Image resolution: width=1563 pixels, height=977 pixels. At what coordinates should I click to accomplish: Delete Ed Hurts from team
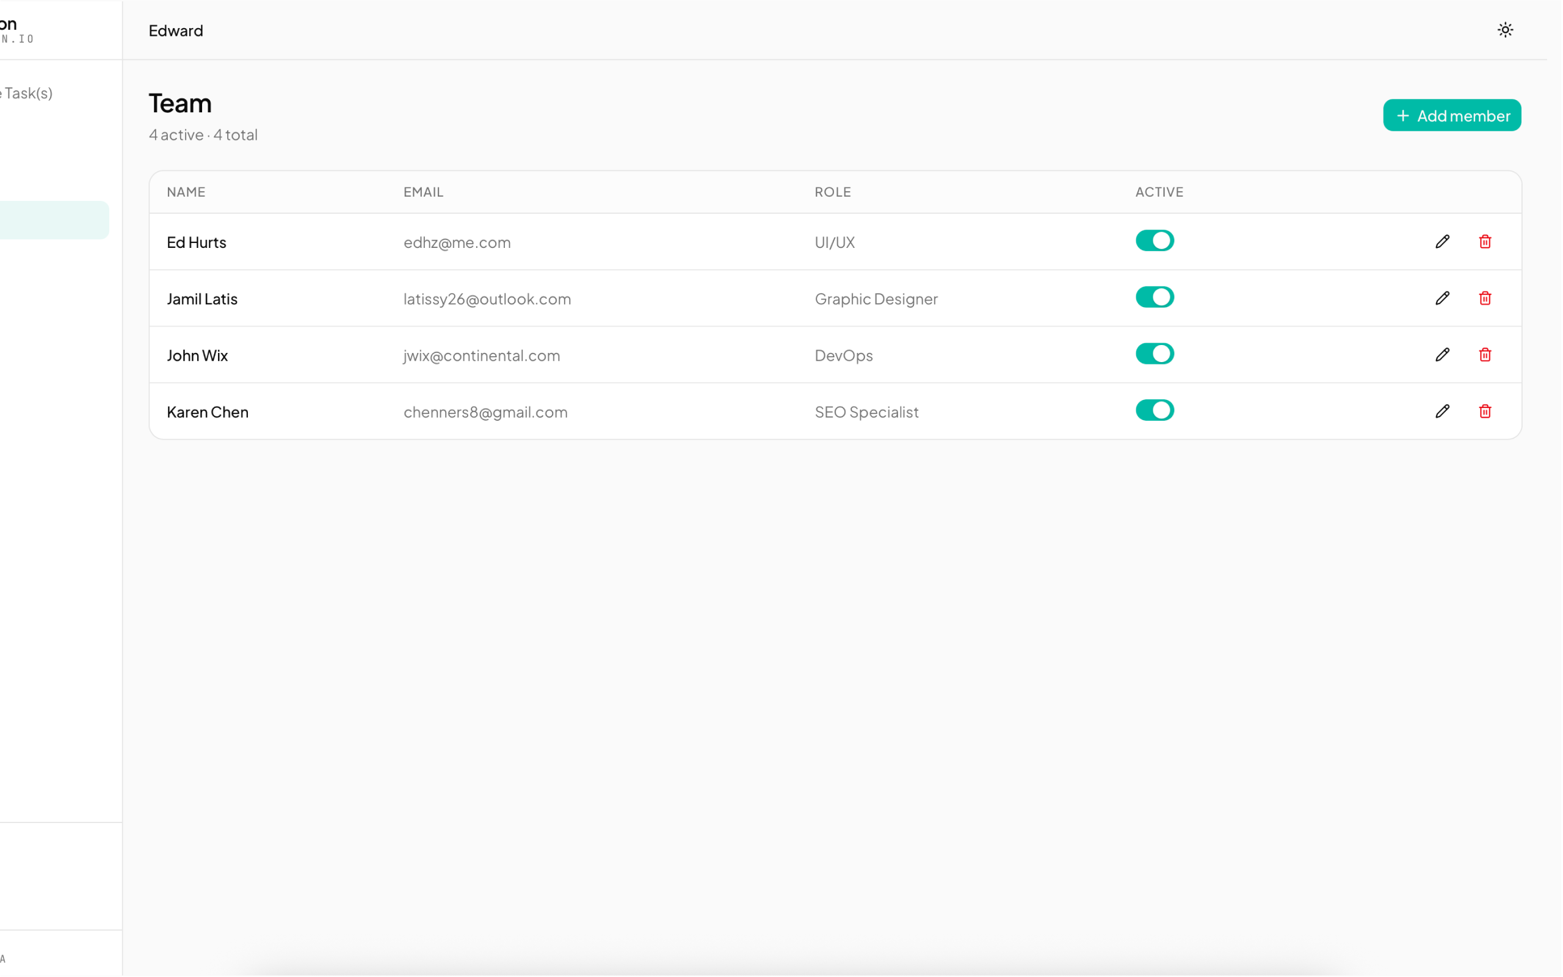1485,242
